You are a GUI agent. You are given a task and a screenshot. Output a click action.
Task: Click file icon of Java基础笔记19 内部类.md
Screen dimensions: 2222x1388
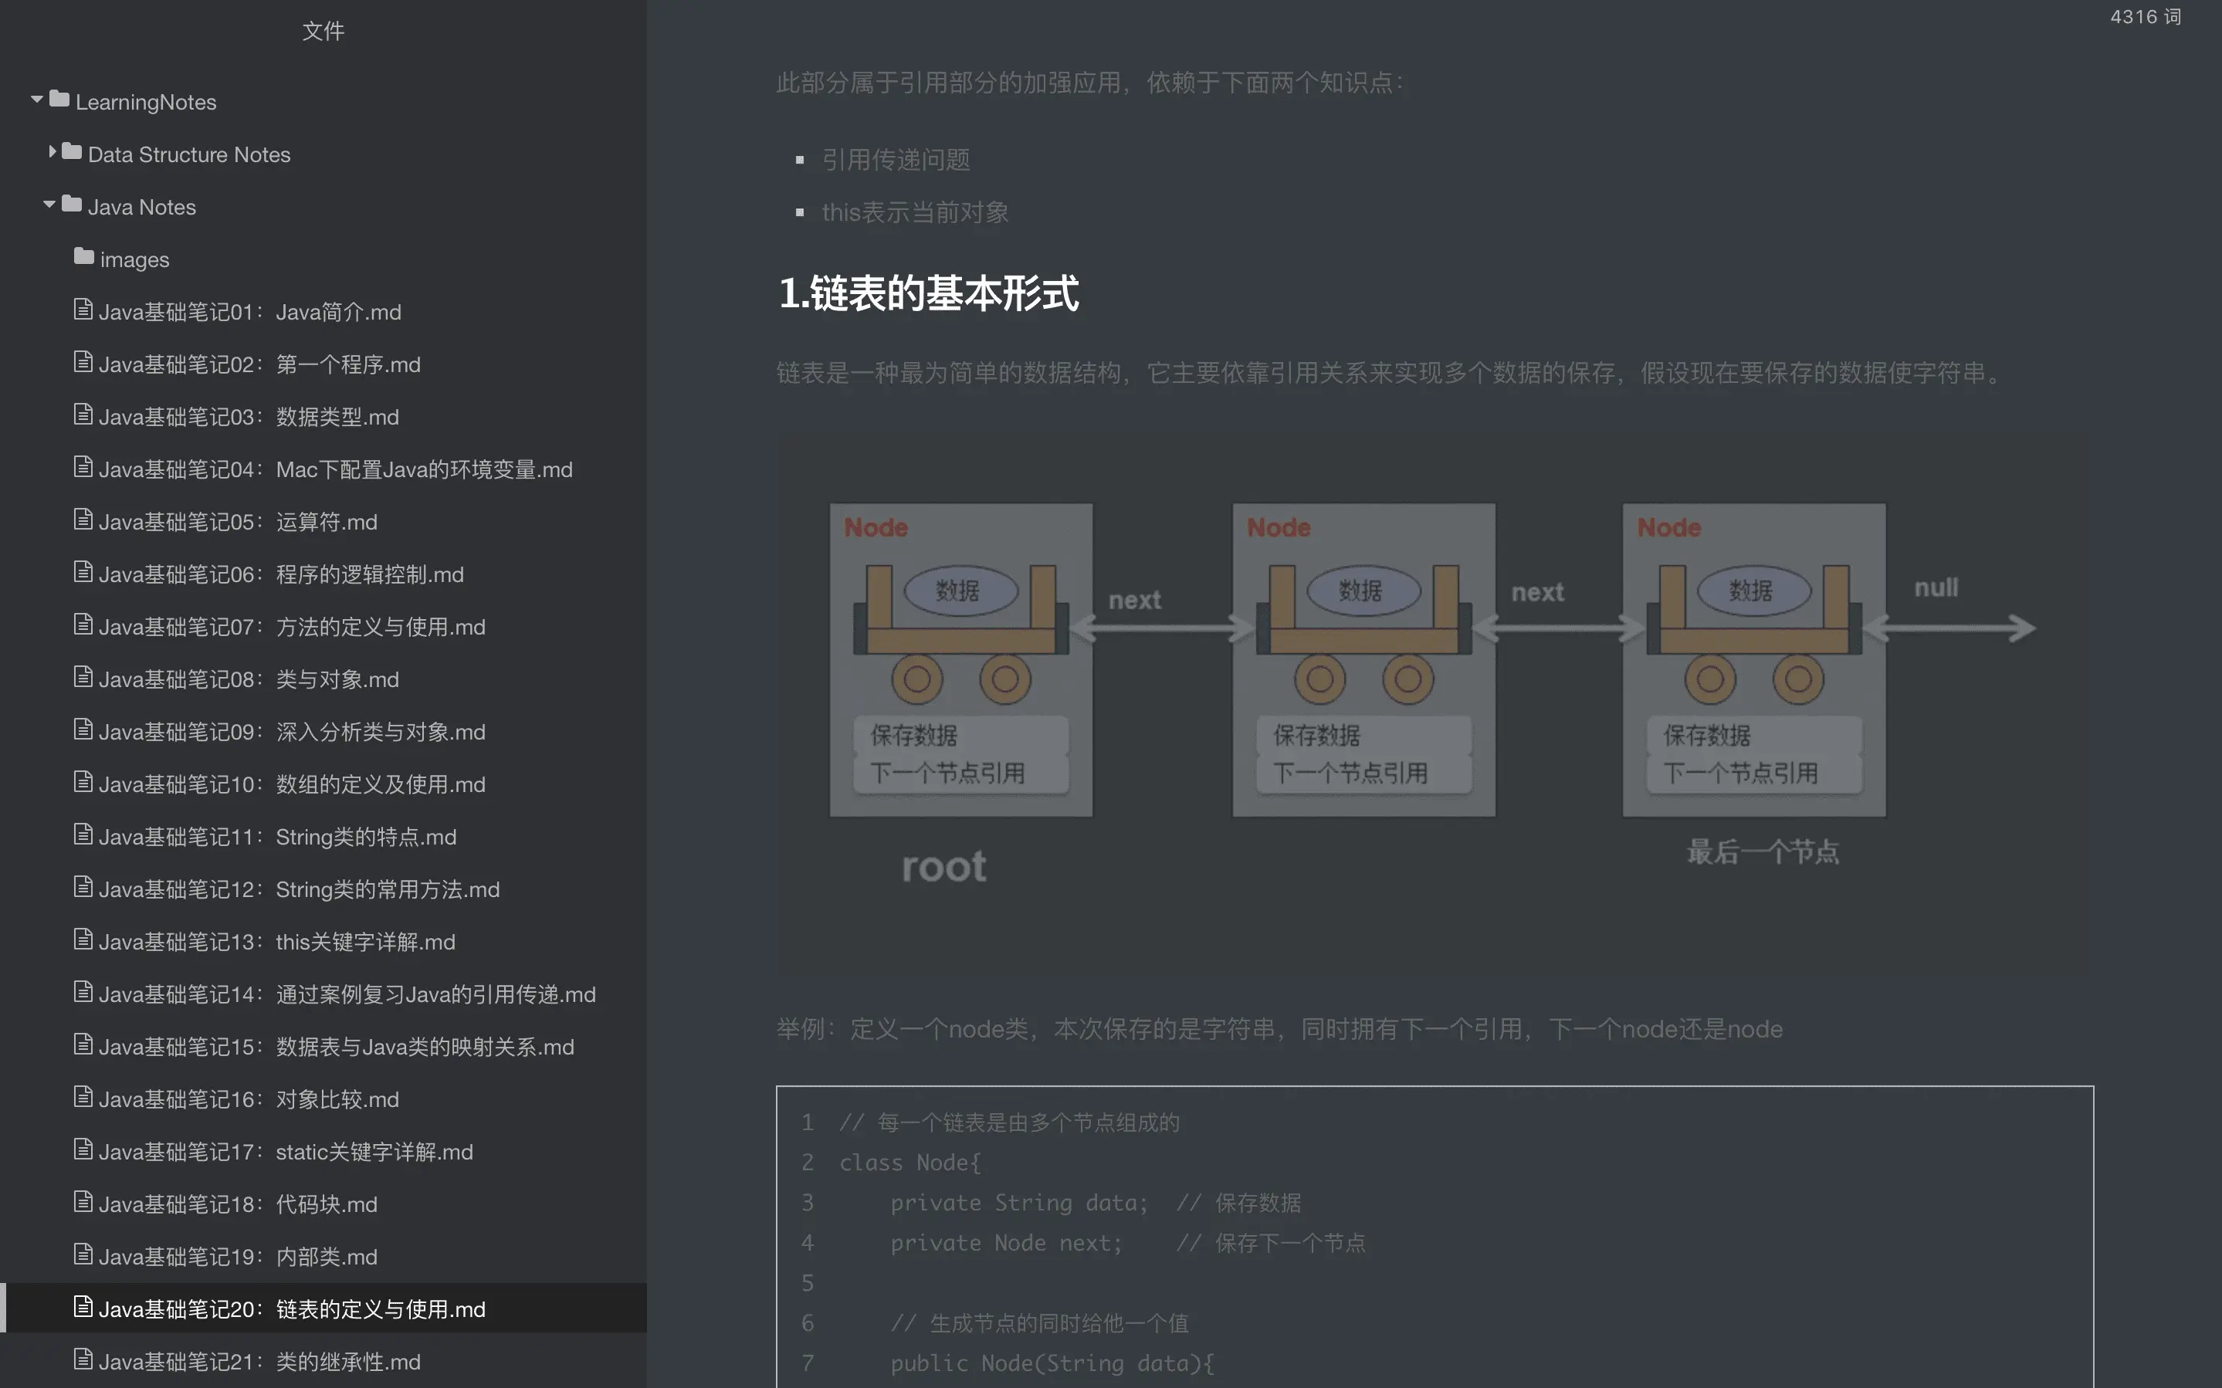(83, 1254)
